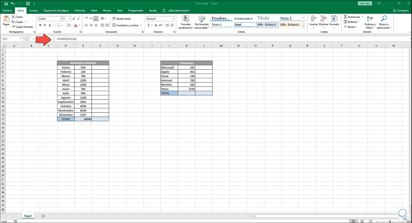Toggle left text alignment
This screenshot has height=223, width=412.
pos(87,25)
